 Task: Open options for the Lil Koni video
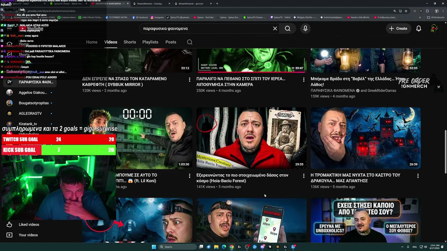pos(190,176)
